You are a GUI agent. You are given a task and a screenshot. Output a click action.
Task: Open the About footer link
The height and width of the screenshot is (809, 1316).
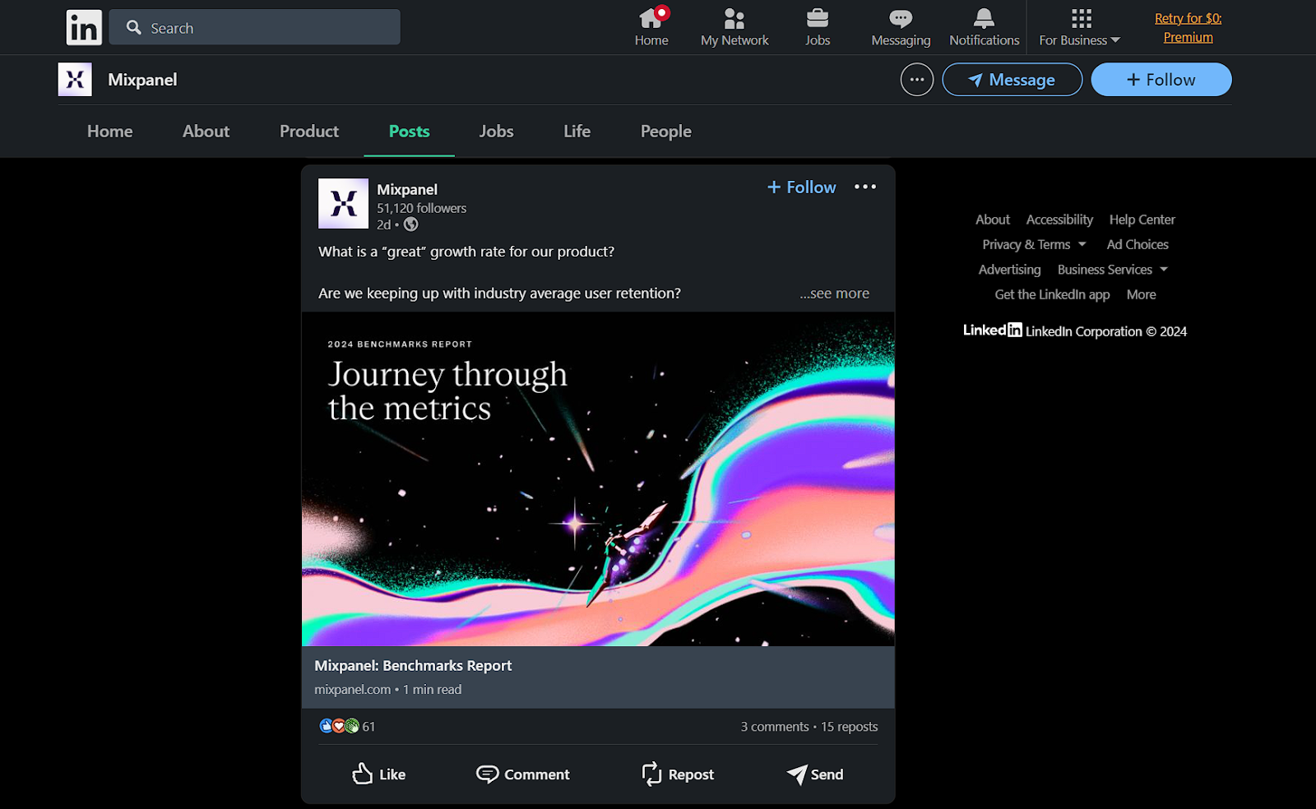point(993,220)
